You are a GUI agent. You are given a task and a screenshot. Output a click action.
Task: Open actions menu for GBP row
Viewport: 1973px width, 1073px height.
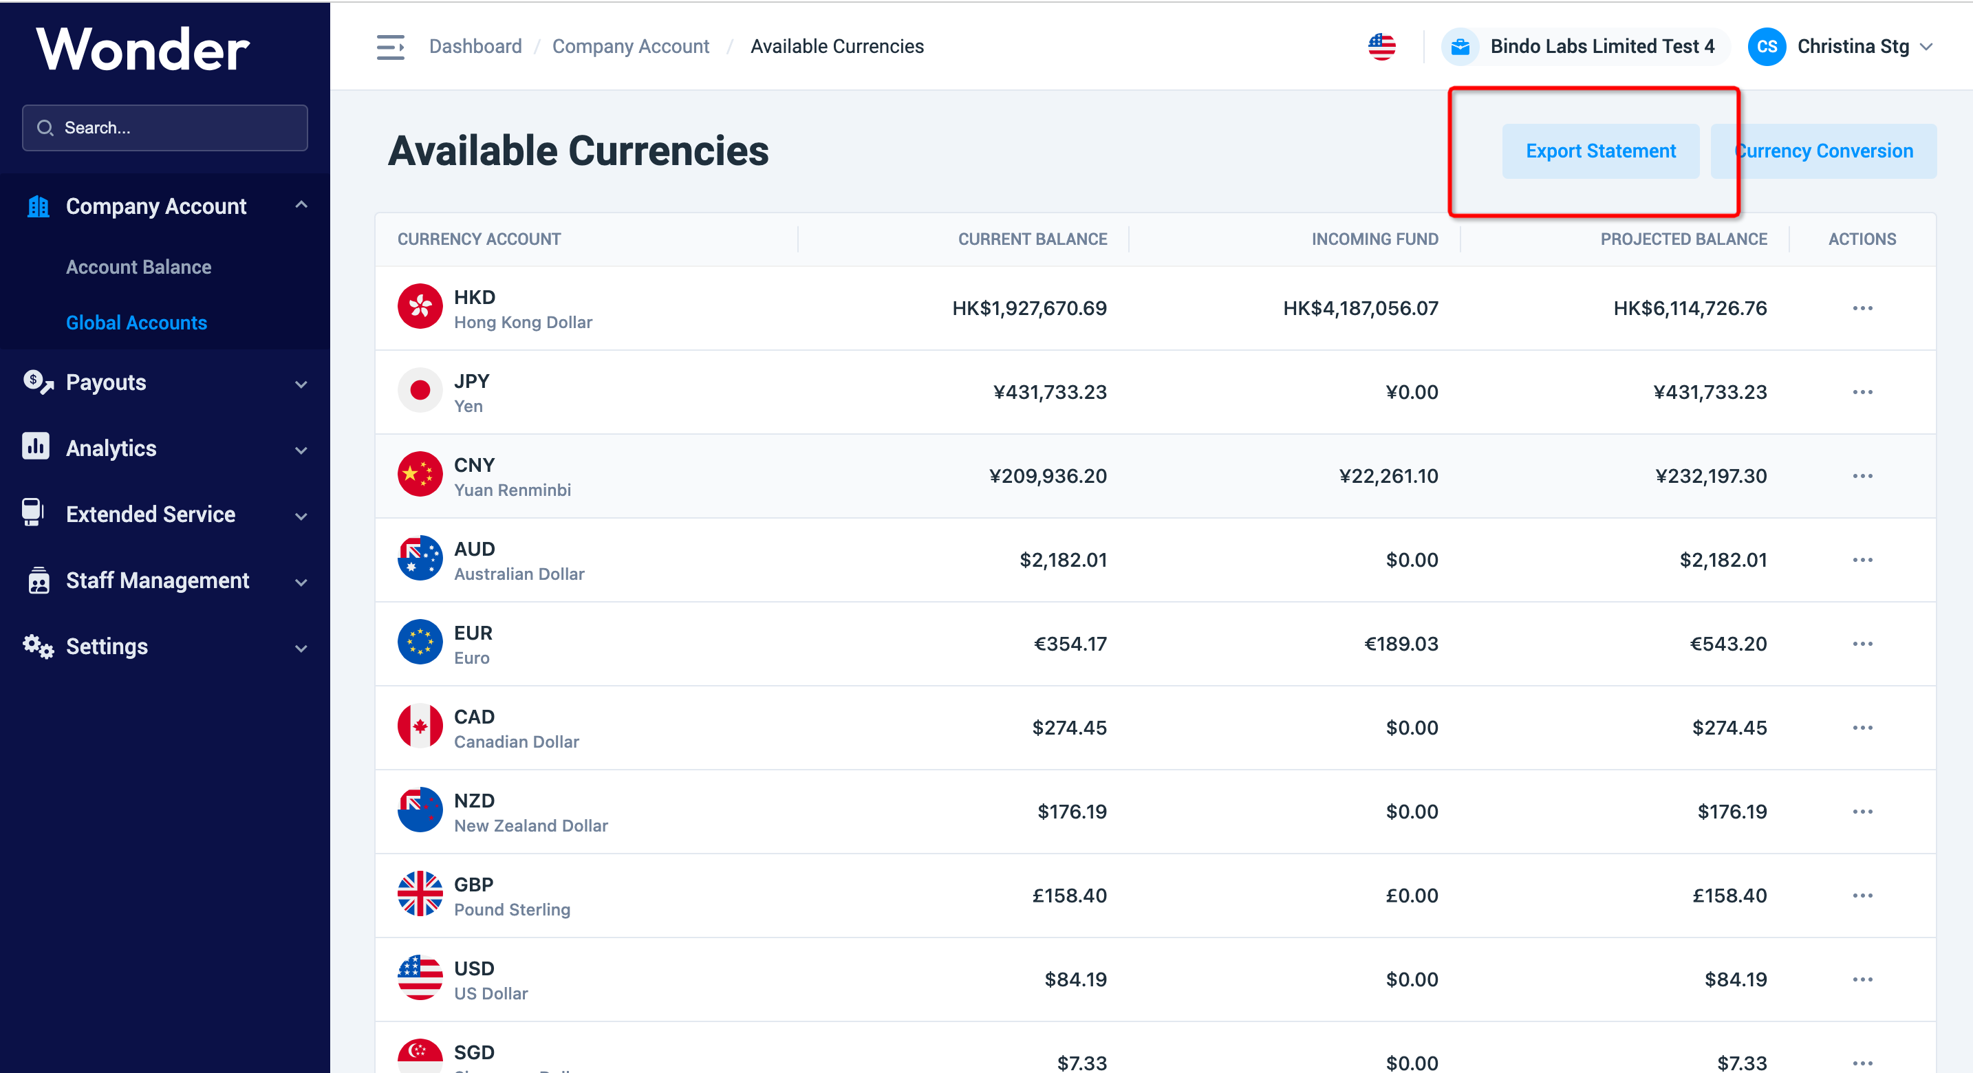click(x=1862, y=896)
